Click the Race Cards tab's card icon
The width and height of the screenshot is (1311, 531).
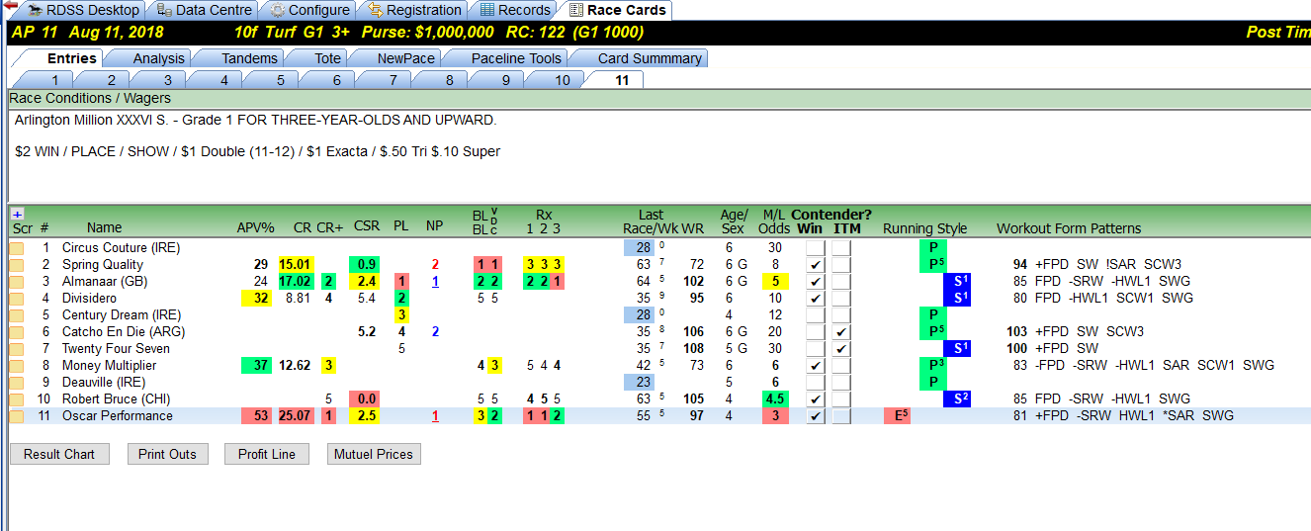point(576,10)
